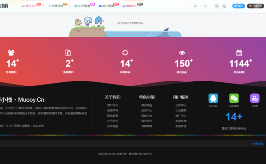Click the 关于我们 column heading

pyautogui.click(x=113, y=97)
